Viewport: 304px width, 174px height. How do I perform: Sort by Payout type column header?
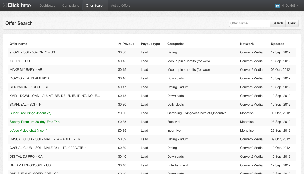coord(150,44)
